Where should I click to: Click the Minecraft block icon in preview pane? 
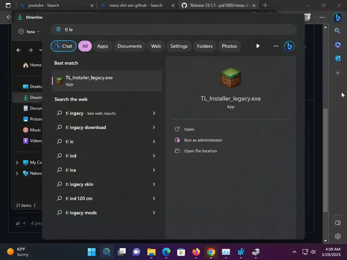[x=230, y=78]
